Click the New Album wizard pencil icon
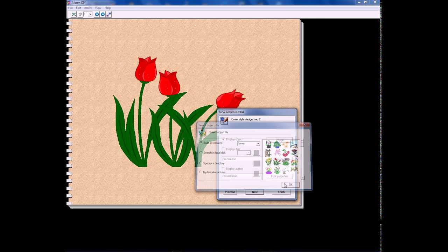The height and width of the screenshot is (252, 448). click(224, 120)
